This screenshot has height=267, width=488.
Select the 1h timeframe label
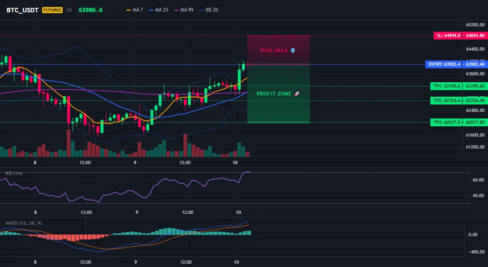click(x=69, y=10)
